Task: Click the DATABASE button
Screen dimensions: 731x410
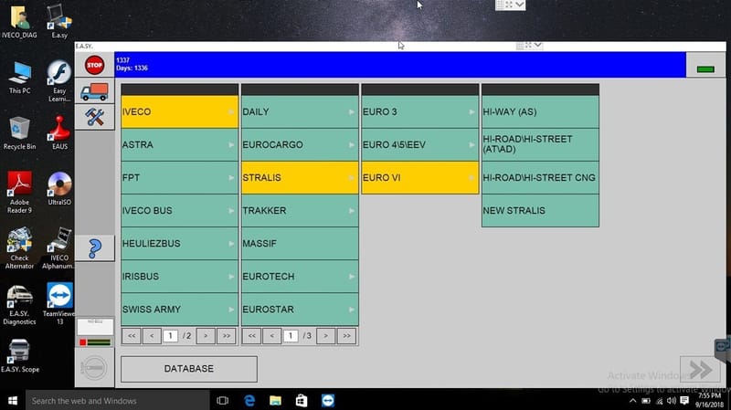Action: pos(189,369)
